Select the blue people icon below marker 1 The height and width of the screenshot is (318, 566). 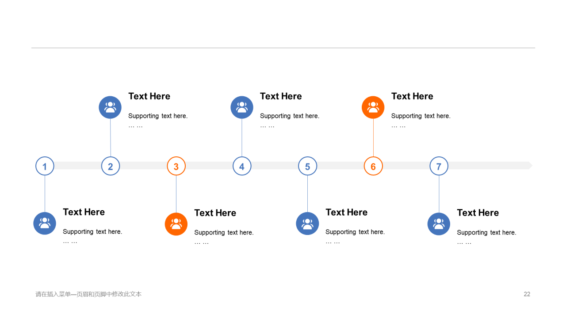pyautogui.click(x=45, y=223)
